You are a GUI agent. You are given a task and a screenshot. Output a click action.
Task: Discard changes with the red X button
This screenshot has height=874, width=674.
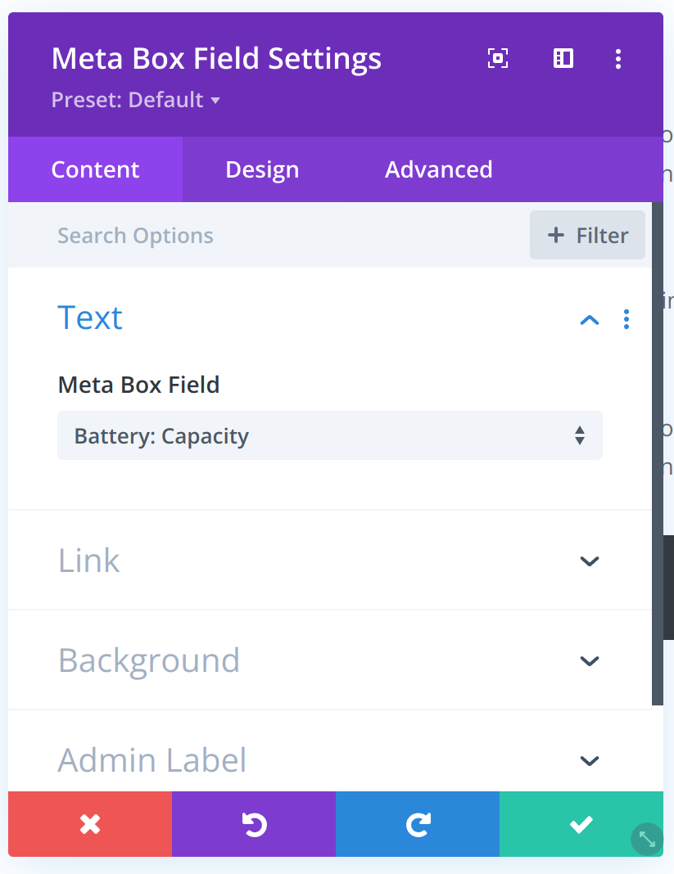pyautogui.click(x=90, y=824)
